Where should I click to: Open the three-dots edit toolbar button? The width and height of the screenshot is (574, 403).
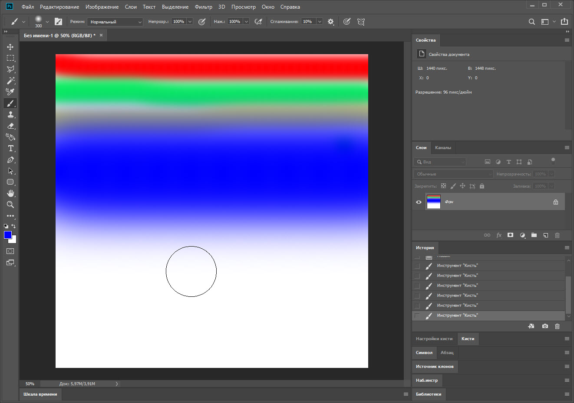pos(10,216)
